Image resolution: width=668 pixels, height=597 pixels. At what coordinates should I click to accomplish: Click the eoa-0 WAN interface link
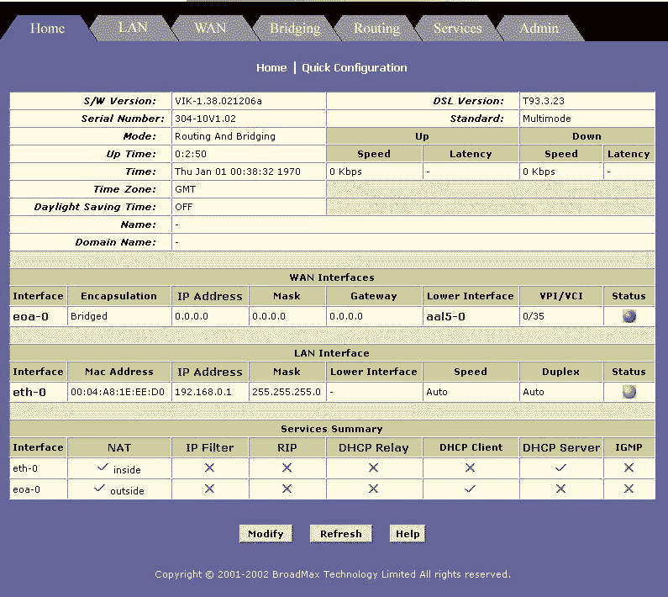31,316
